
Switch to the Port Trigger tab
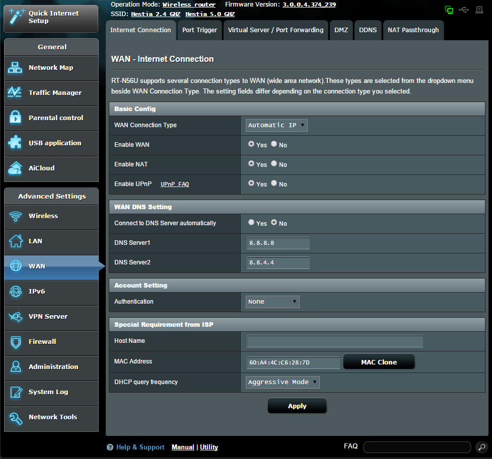pos(199,30)
